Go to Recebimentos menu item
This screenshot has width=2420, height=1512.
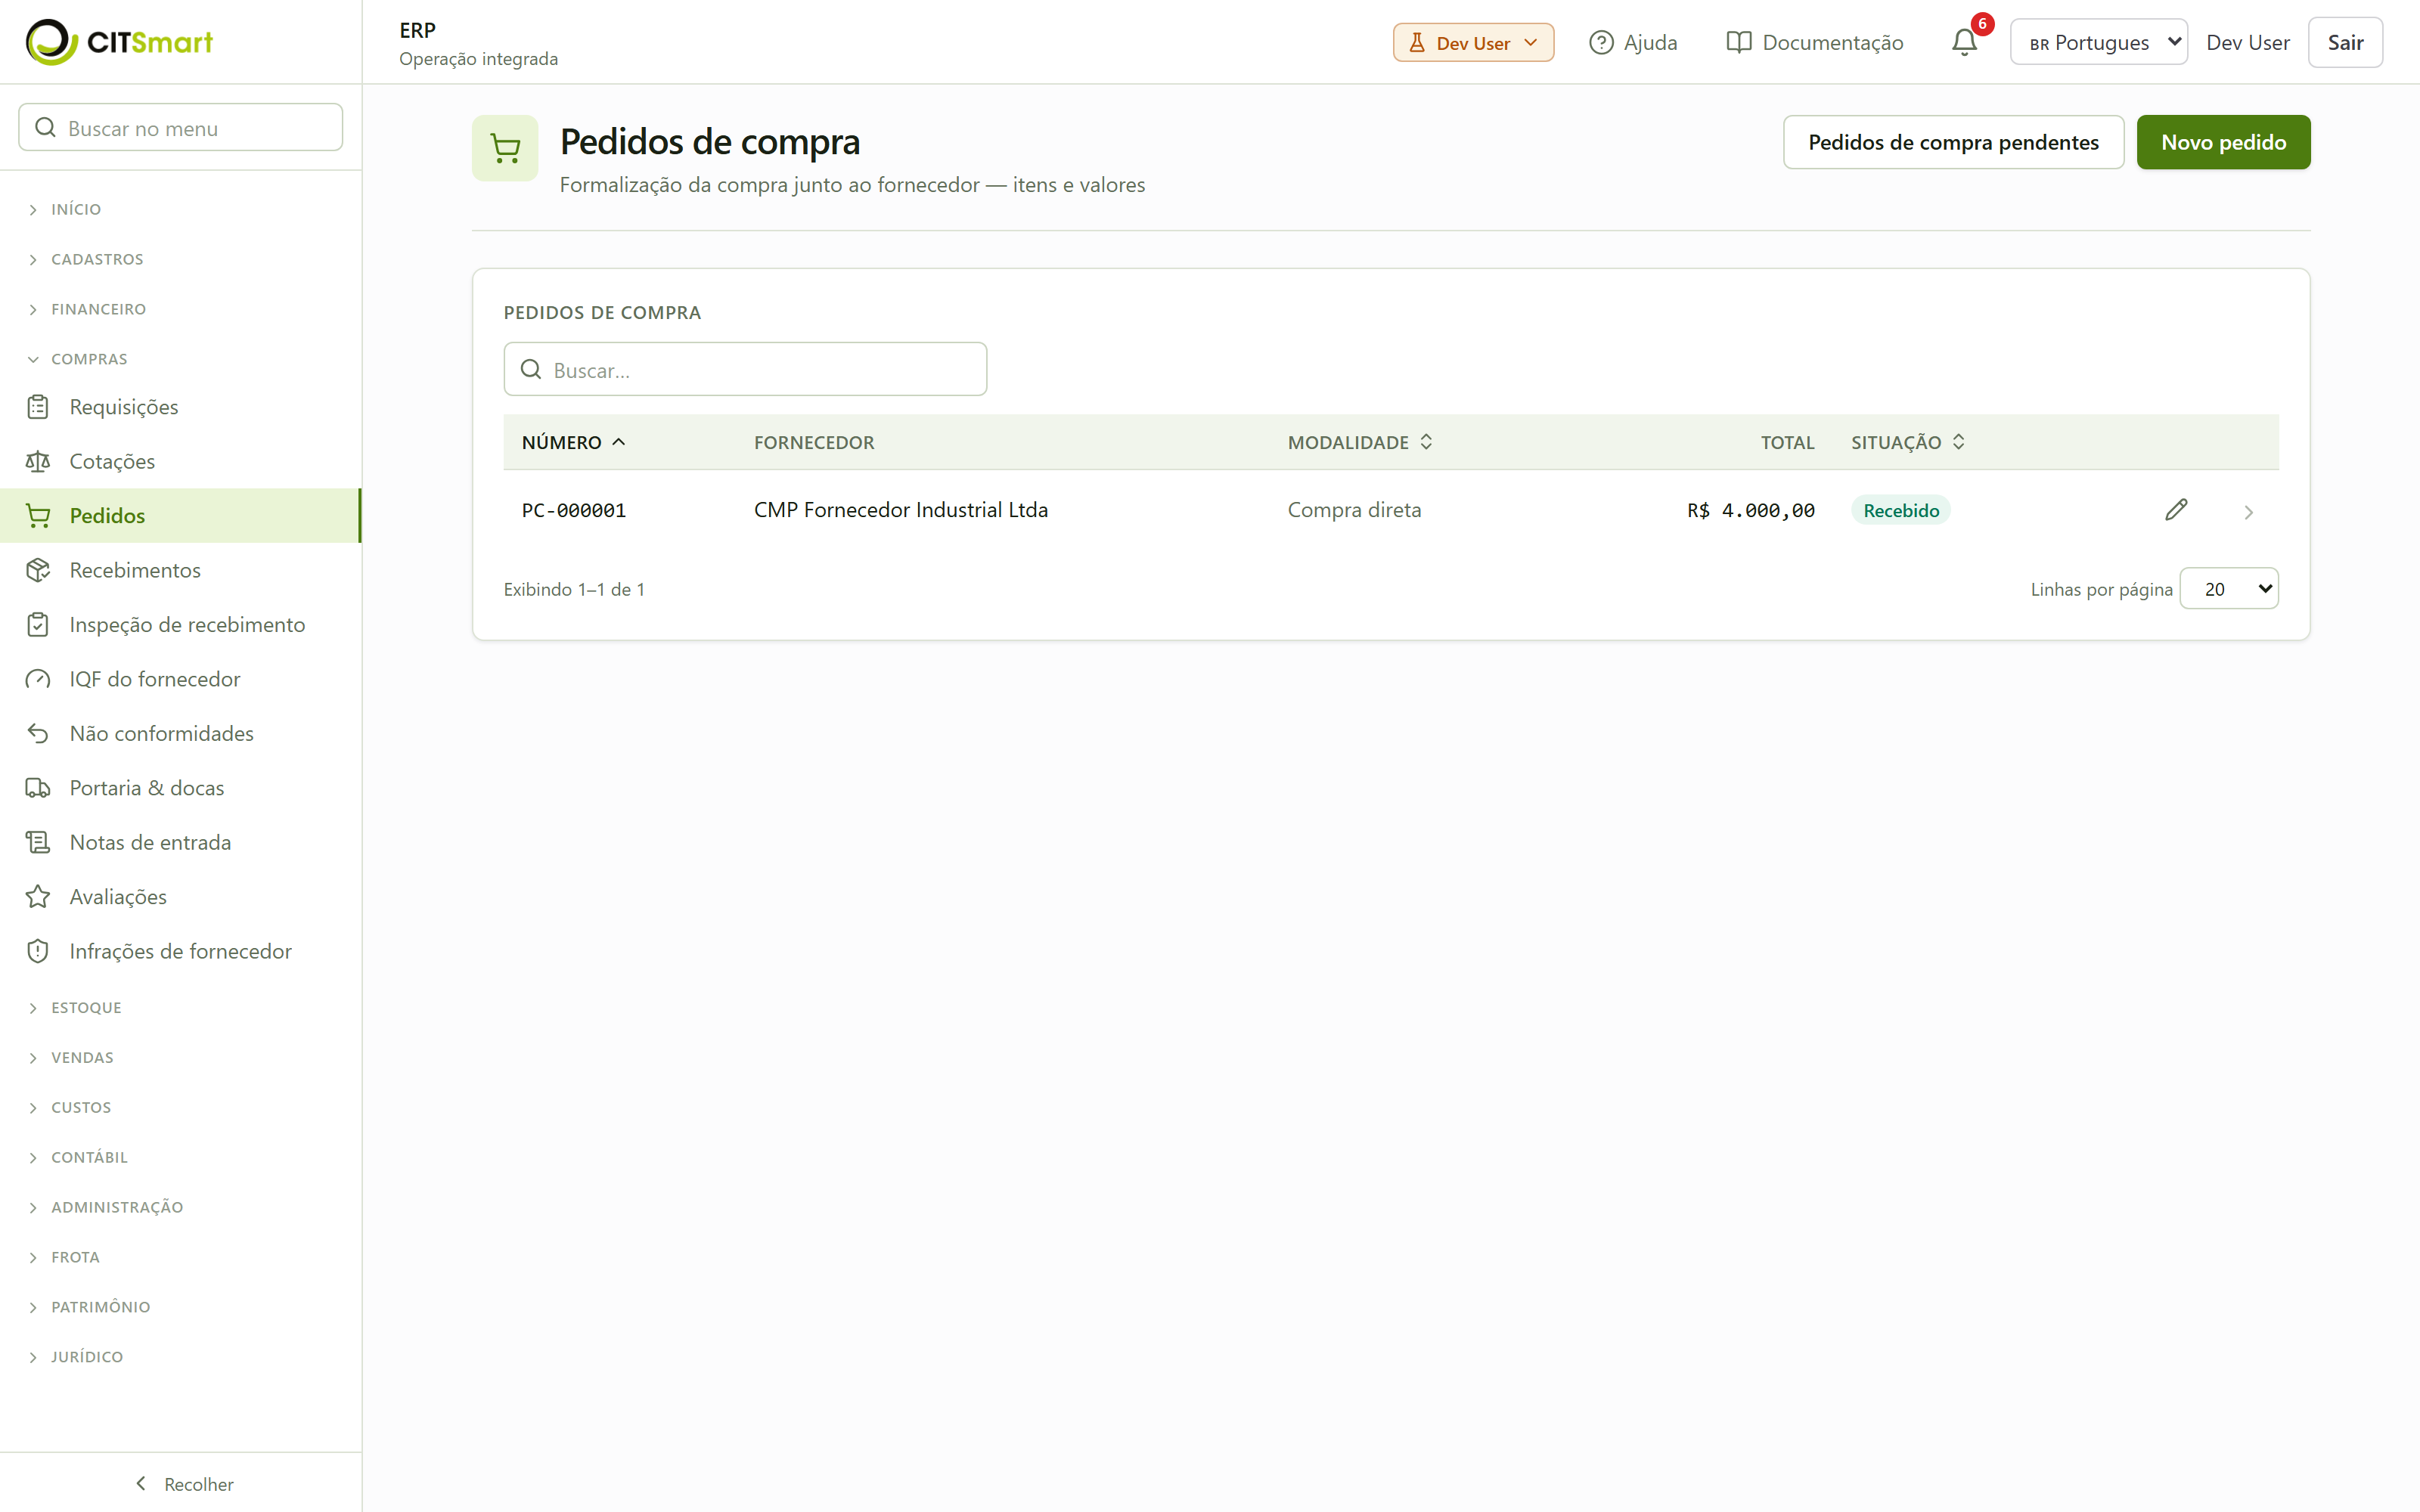point(181,570)
